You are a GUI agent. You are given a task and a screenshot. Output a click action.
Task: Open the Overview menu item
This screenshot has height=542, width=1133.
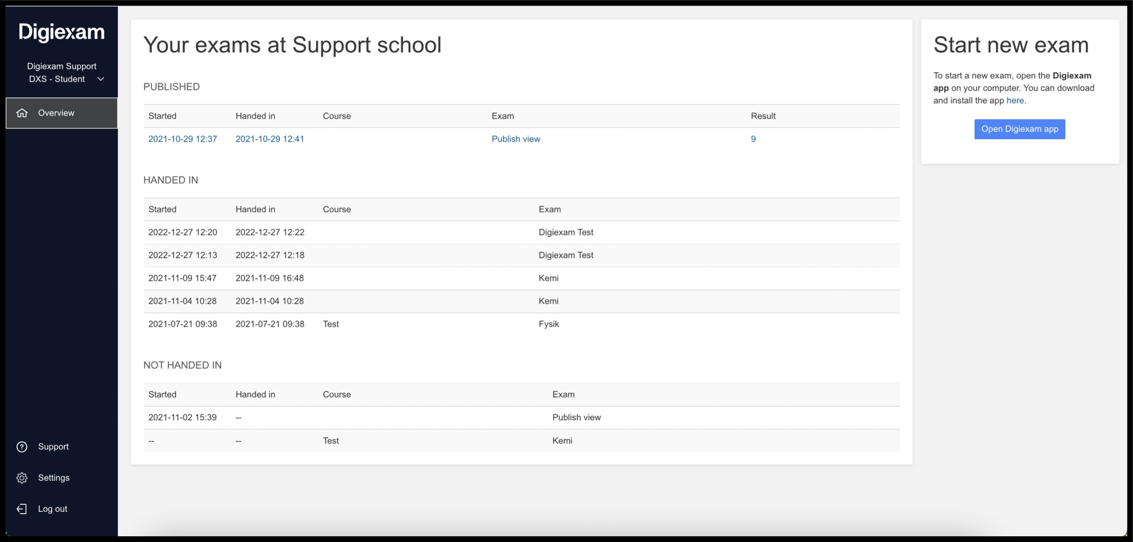click(x=62, y=113)
